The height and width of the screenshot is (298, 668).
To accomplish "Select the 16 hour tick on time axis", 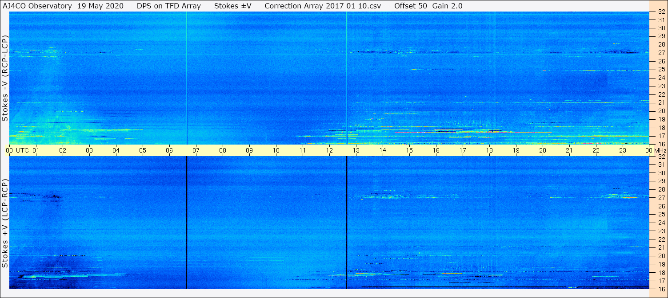I will [x=436, y=150].
